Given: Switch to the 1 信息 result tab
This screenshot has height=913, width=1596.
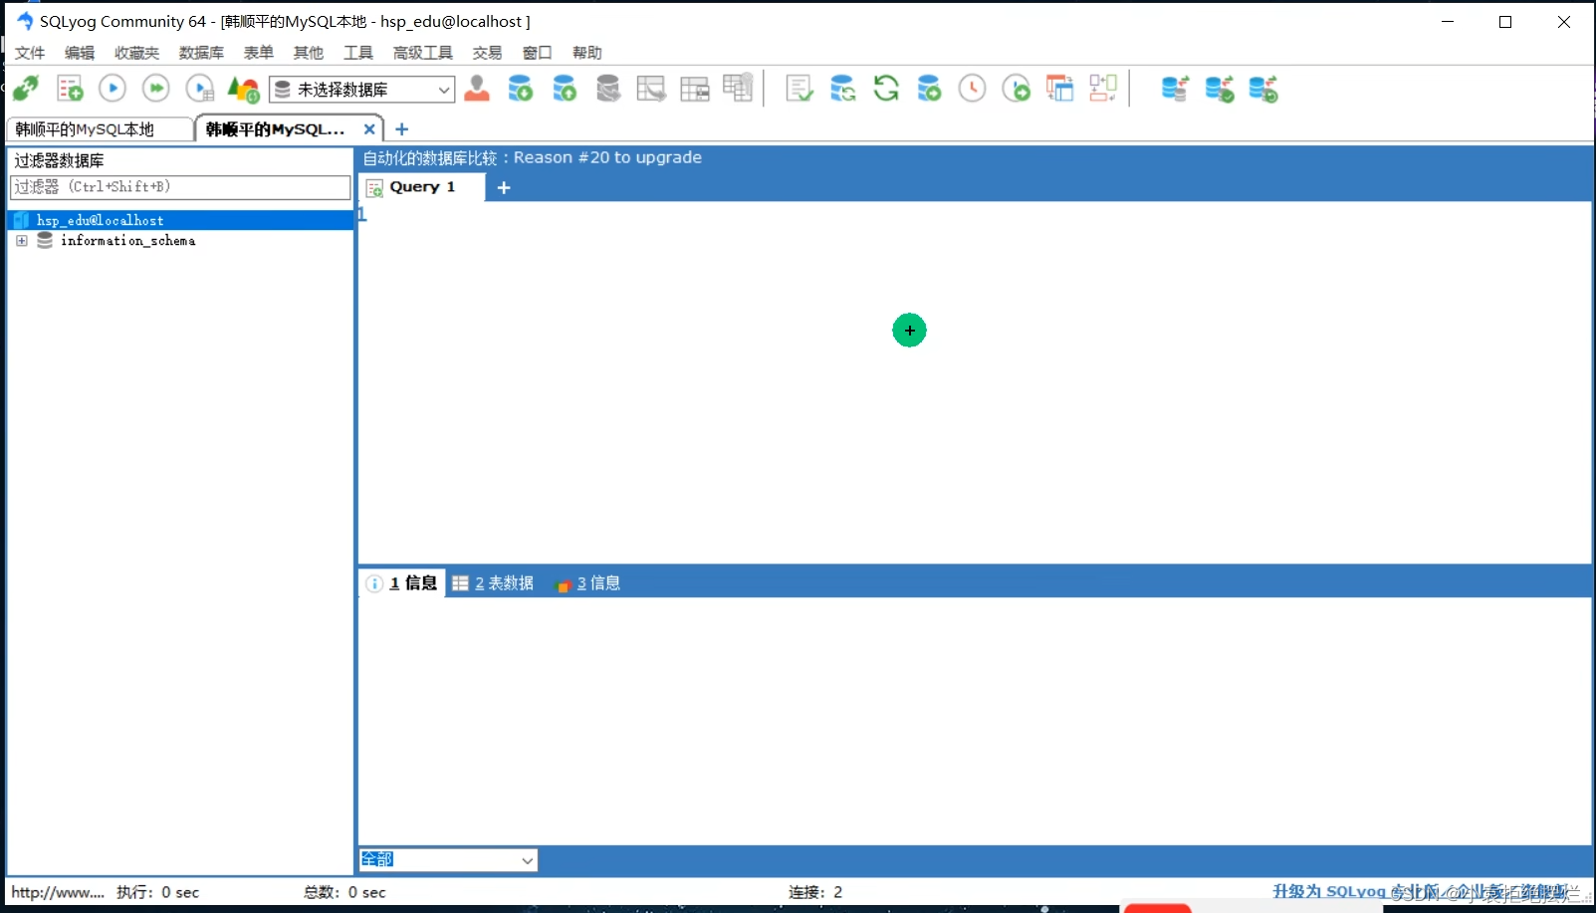Looking at the screenshot, I should (x=402, y=583).
